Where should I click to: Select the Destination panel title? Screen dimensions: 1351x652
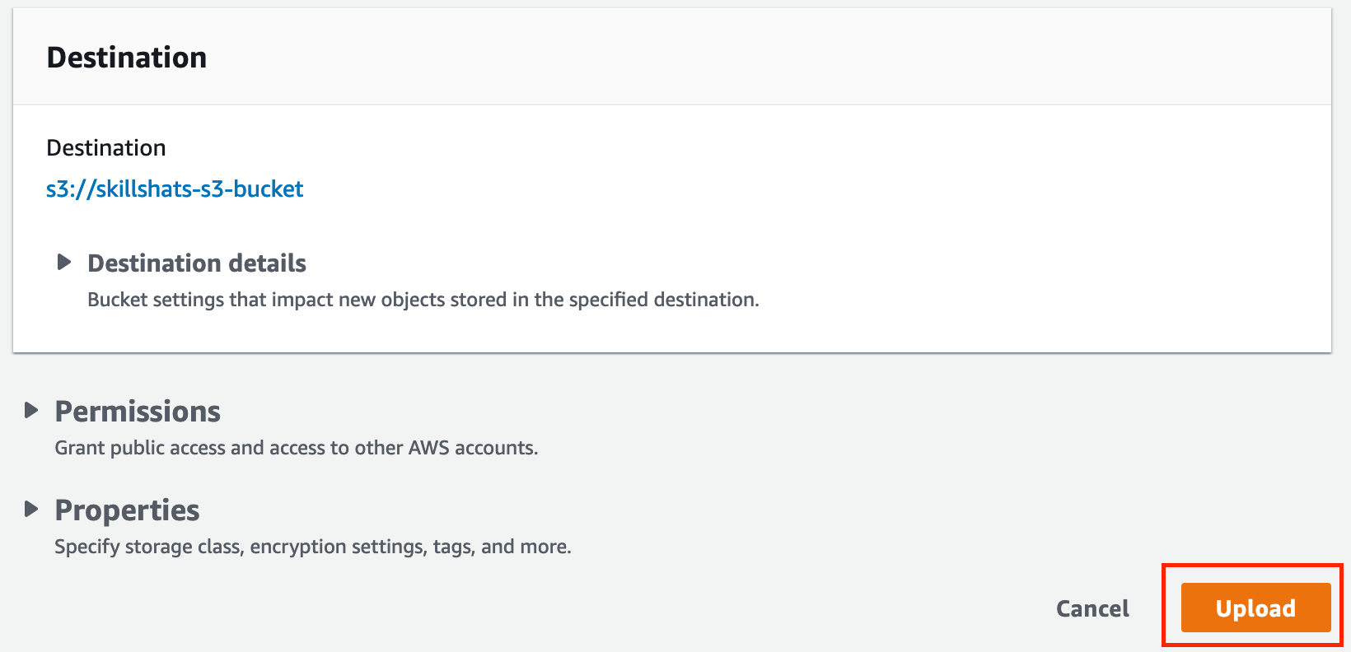tap(126, 56)
